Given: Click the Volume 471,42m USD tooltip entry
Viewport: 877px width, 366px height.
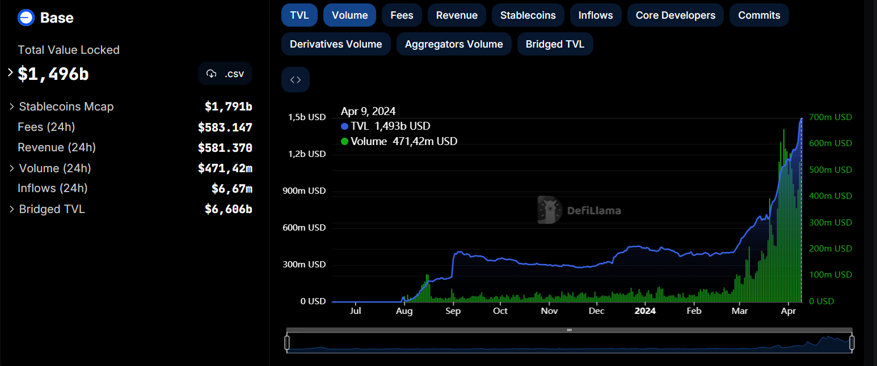Looking at the screenshot, I should coord(399,141).
